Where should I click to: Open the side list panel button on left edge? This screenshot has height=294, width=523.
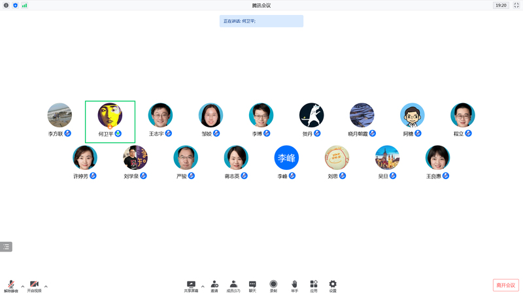click(6, 247)
